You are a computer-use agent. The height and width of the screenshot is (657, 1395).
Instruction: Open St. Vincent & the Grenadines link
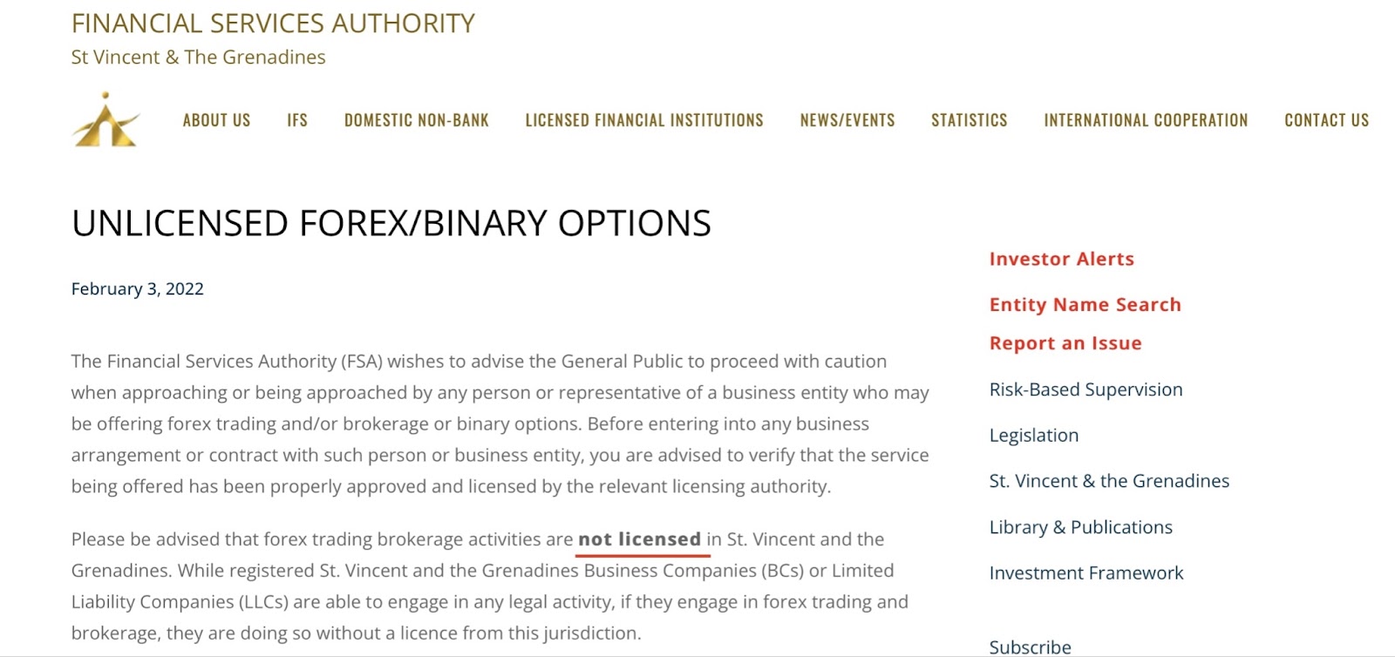tap(1109, 481)
